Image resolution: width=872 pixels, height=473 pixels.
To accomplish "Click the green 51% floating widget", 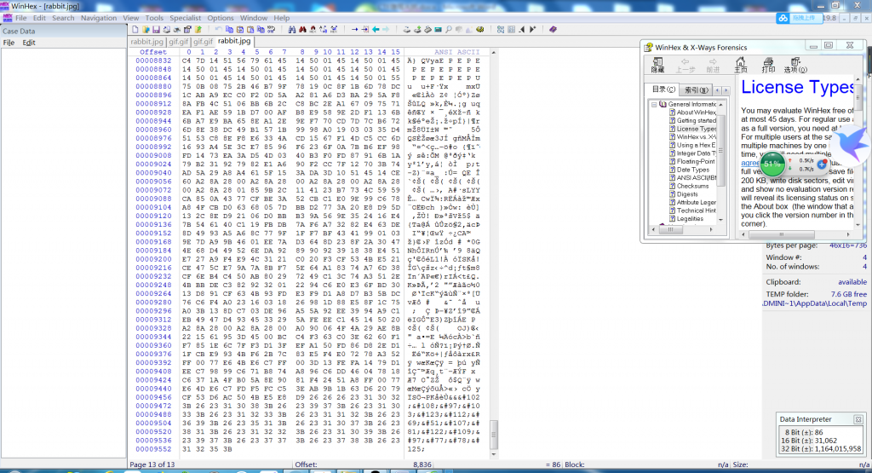I will (772, 164).
